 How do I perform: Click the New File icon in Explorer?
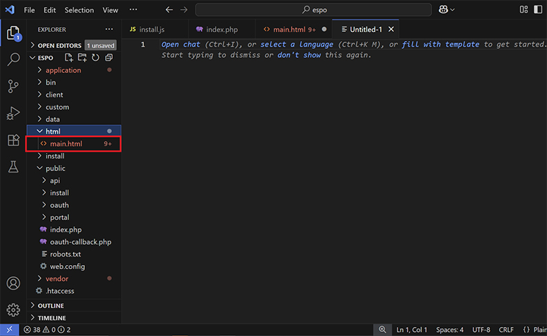tap(70, 58)
